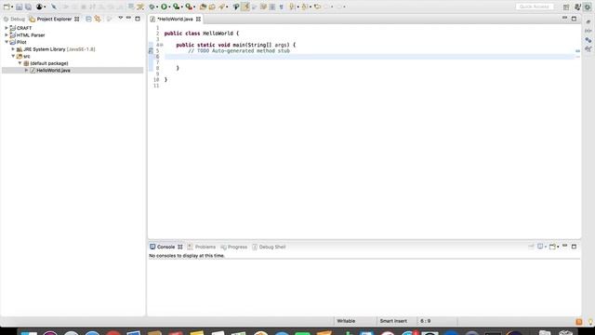Viewport: 595px width, 335px height.
Task: Click the black-and-white circle toolbar icon
Action: 39,7
